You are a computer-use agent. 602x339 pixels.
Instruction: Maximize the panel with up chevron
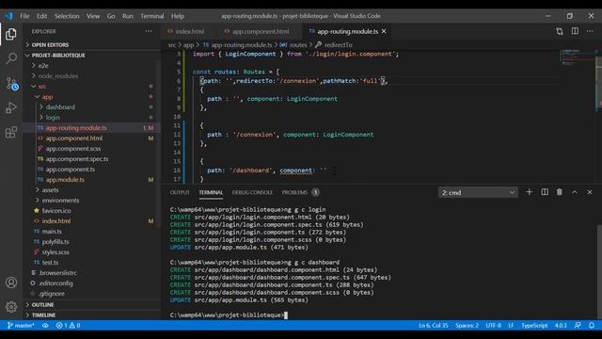(x=575, y=192)
